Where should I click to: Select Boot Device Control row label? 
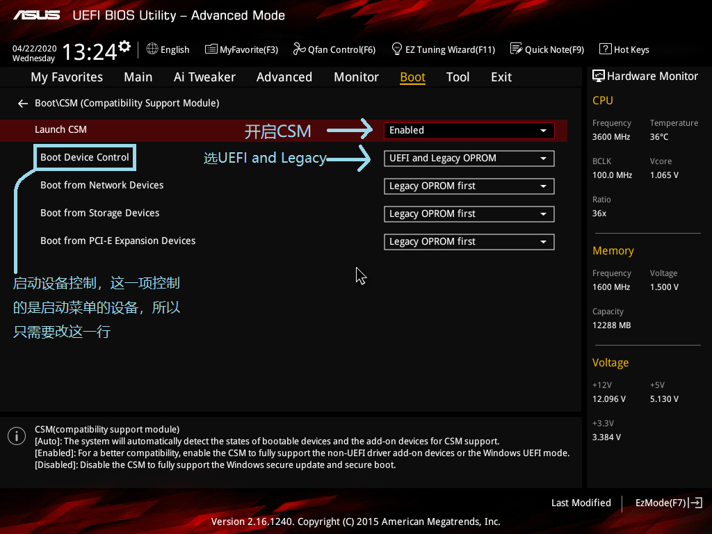85,157
